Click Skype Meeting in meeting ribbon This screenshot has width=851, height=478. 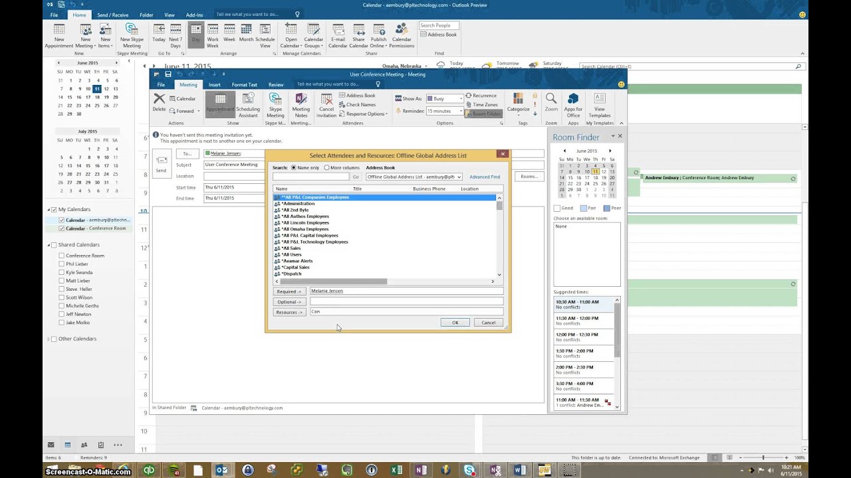click(x=275, y=106)
